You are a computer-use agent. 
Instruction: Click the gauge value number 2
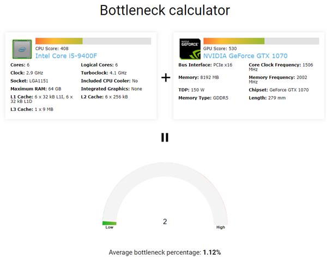click(165, 221)
